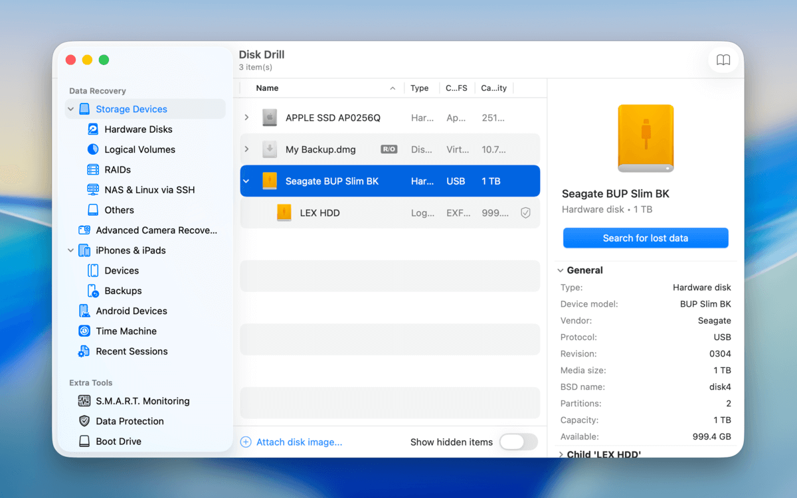Select NAS & Linux via SSH
This screenshot has width=797, height=498.
pos(149,190)
